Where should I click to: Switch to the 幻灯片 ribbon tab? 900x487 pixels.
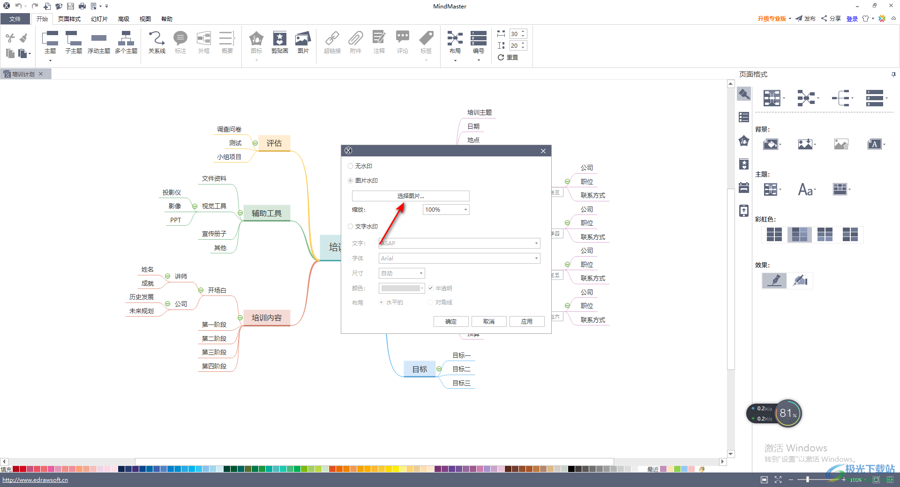tap(99, 19)
